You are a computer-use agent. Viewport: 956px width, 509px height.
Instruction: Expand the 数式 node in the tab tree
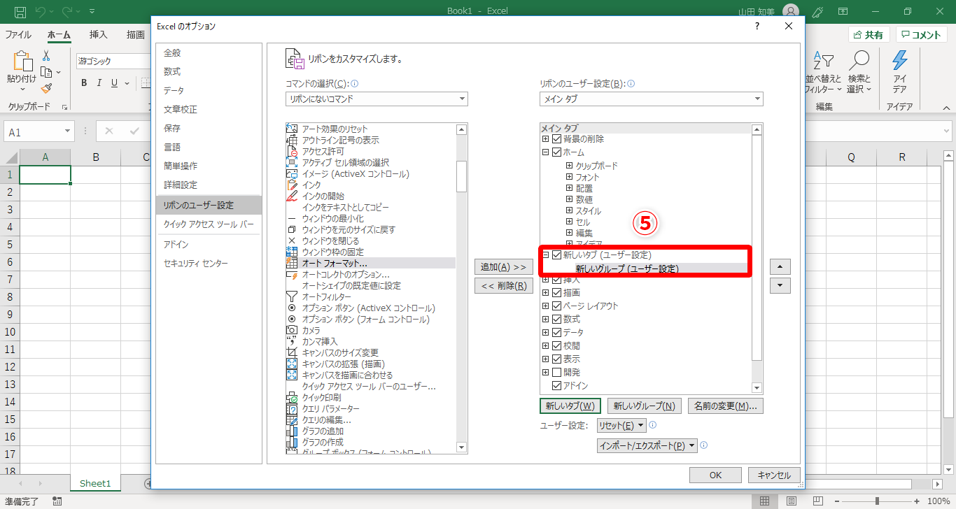[x=546, y=320]
